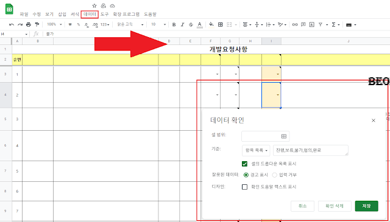Open the 서식 menu

pos(75,15)
